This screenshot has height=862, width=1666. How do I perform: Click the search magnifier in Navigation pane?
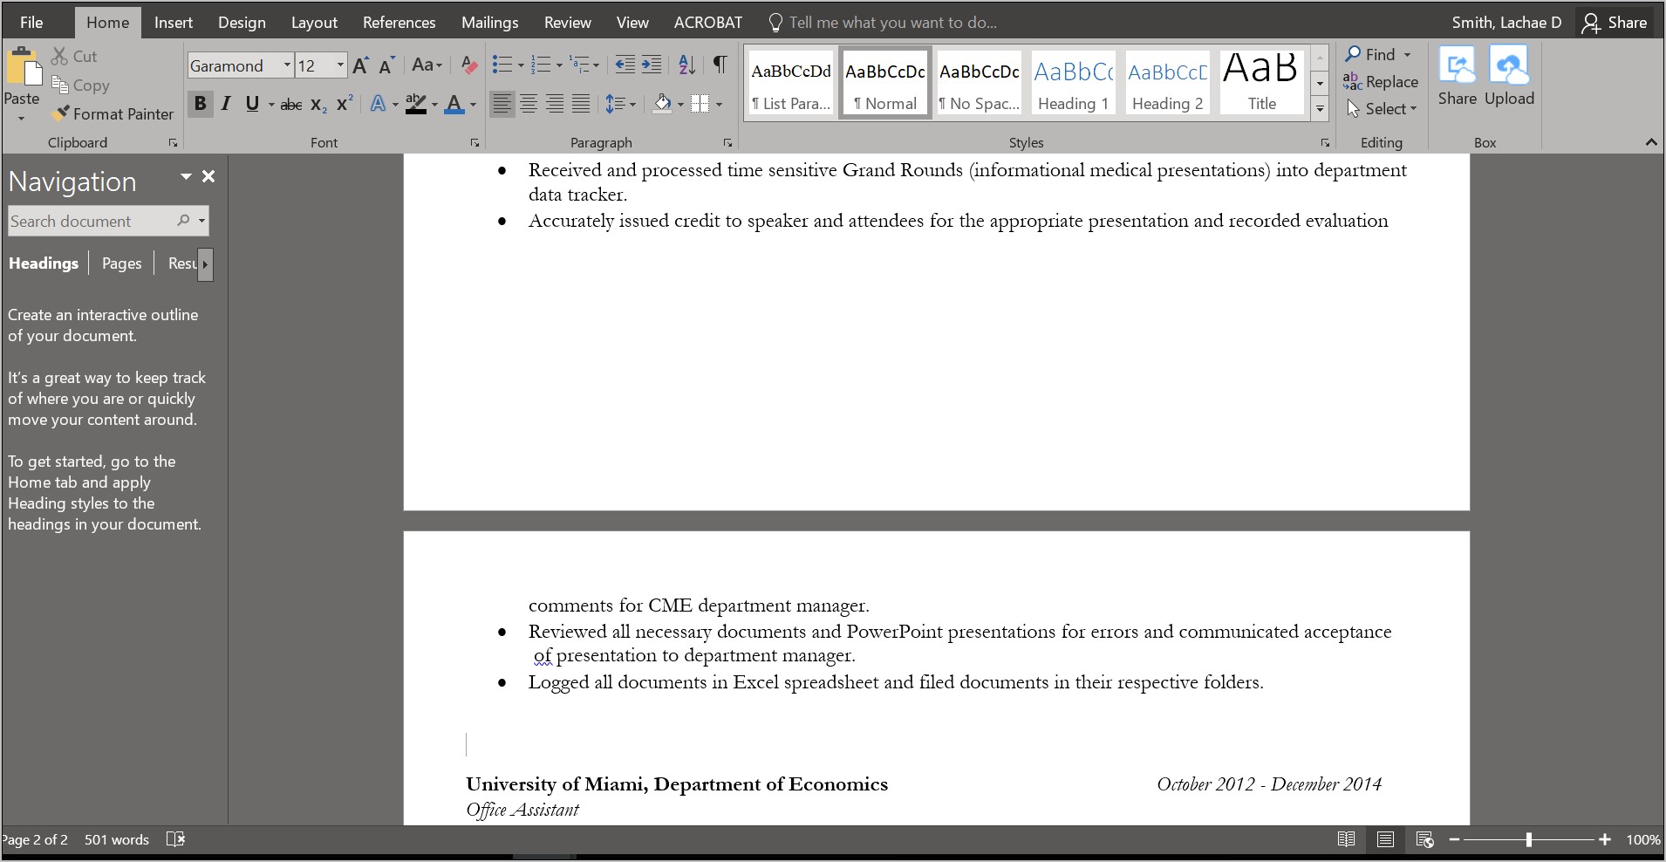[183, 221]
